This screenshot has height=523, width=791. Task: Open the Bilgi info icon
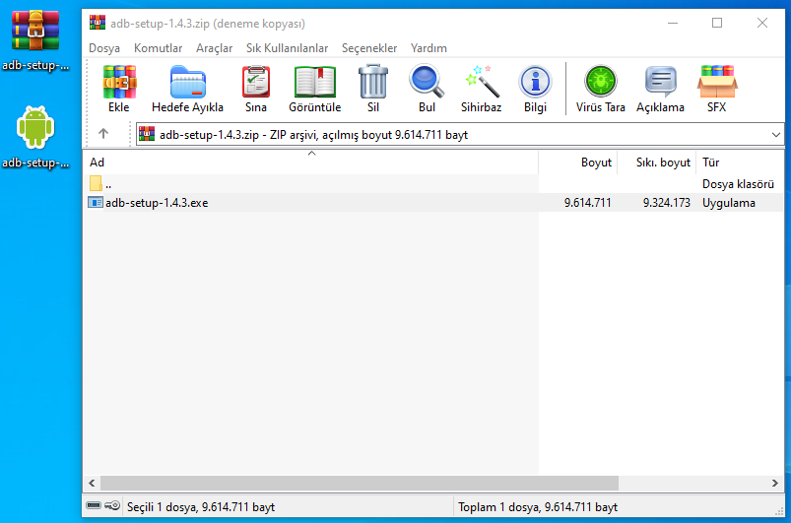tap(535, 82)
